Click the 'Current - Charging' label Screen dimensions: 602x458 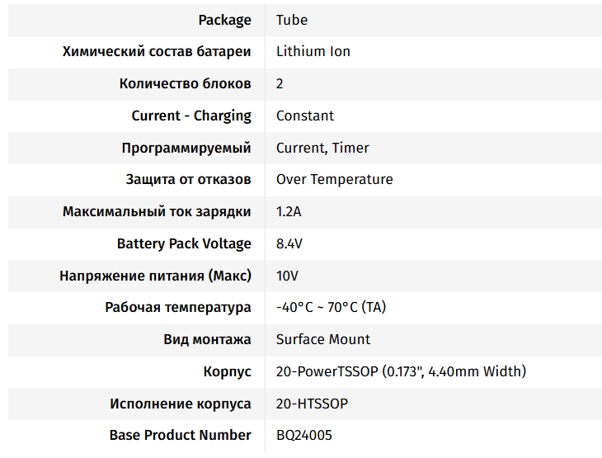coord(191,116)
